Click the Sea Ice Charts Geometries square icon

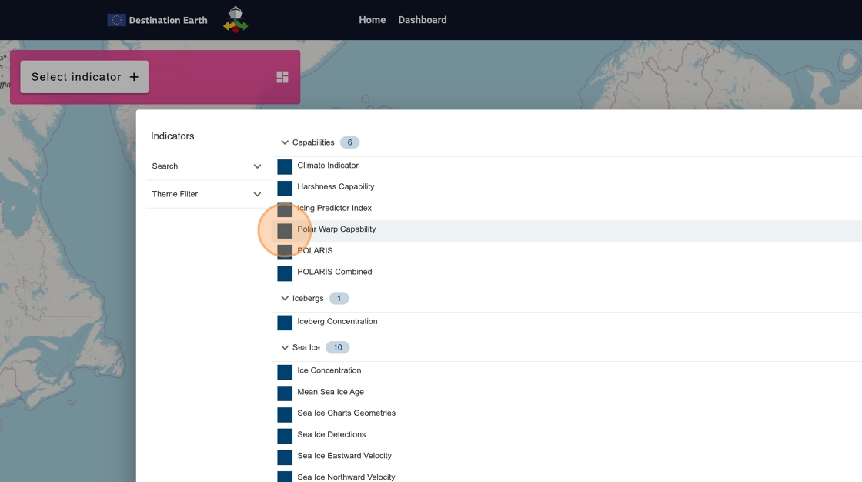coord(285,415)
